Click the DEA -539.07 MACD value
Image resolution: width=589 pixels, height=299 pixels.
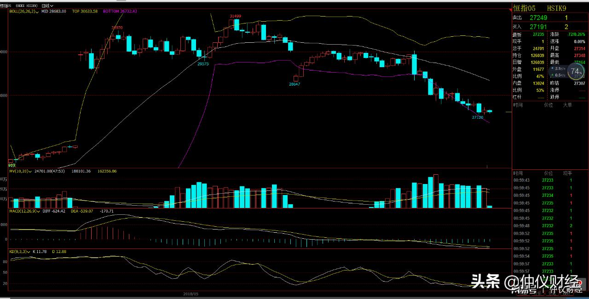coord(82,211)
